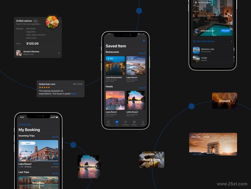This screenshot has width=251, height=189.
Task: Open the Explore tab in the bottom bar
Action: (x=108, y=123)
